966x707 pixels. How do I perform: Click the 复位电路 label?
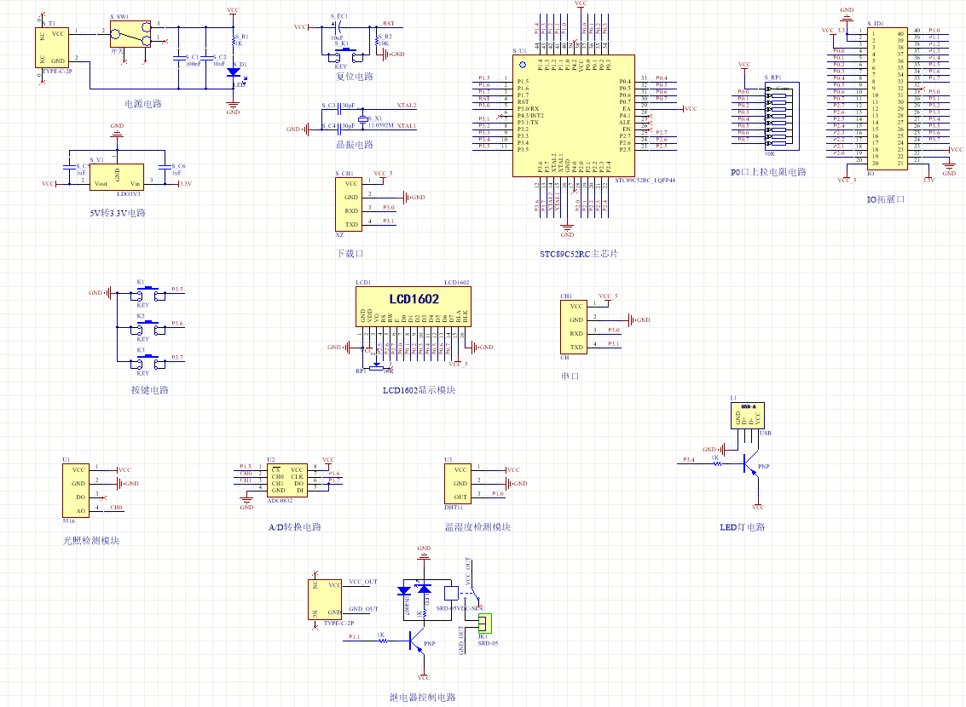(x=354, y=77)
